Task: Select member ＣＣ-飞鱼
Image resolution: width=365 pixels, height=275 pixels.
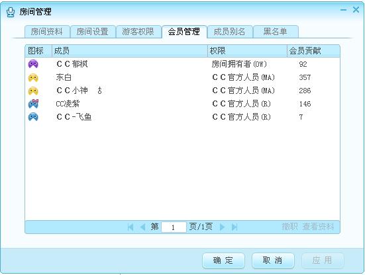Action: (x=74, y=117)
